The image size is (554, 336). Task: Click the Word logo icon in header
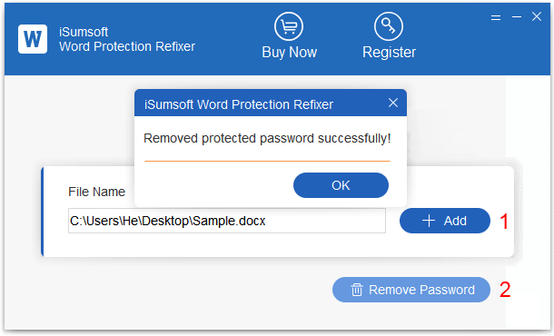pos(33,39)
